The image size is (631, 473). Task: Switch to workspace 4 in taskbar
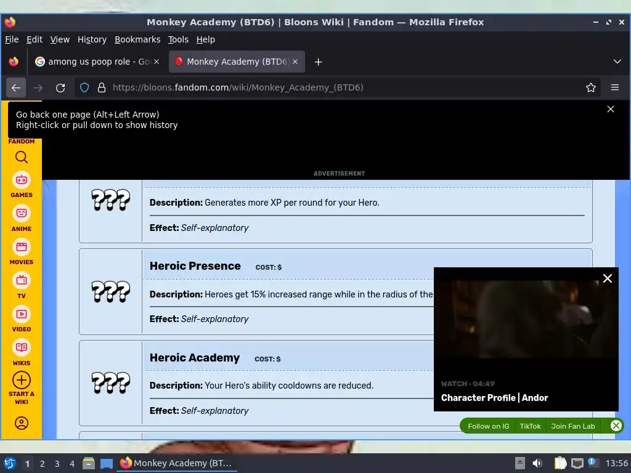click(72, 464)
